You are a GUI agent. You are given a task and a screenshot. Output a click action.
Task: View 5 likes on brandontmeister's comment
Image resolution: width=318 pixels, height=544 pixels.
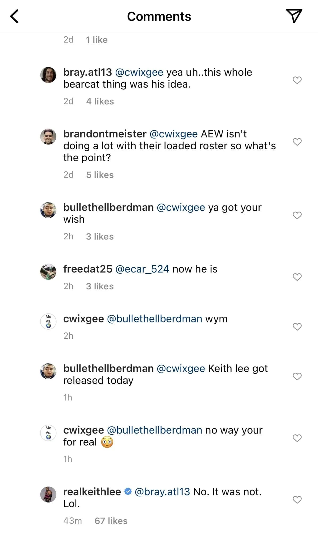pyautogui.click(x=100, y=175)
